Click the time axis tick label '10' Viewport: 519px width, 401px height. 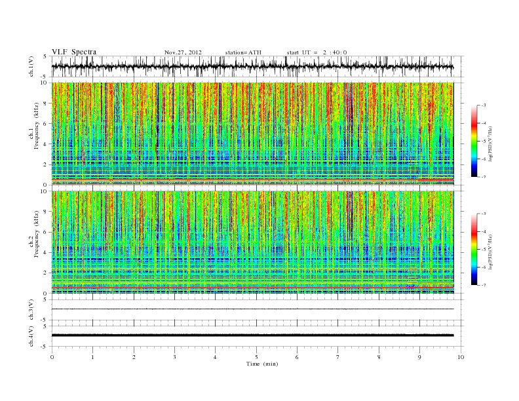[x=461, y=357]
